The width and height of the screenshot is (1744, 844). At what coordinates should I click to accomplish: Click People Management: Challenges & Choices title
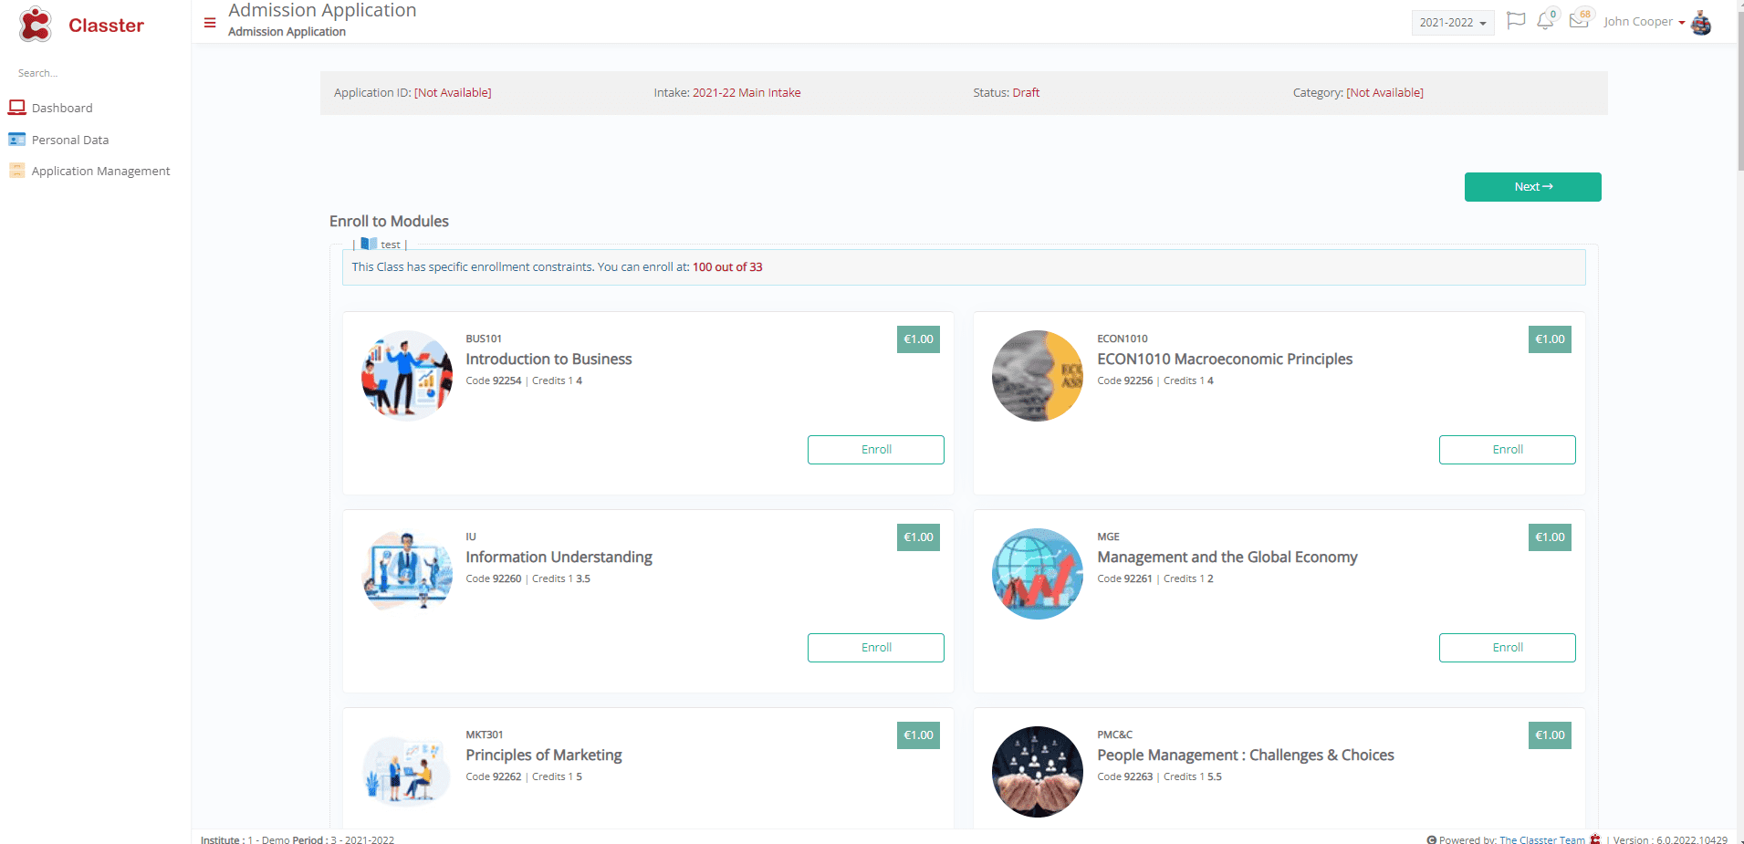(x=1246, y=755)
